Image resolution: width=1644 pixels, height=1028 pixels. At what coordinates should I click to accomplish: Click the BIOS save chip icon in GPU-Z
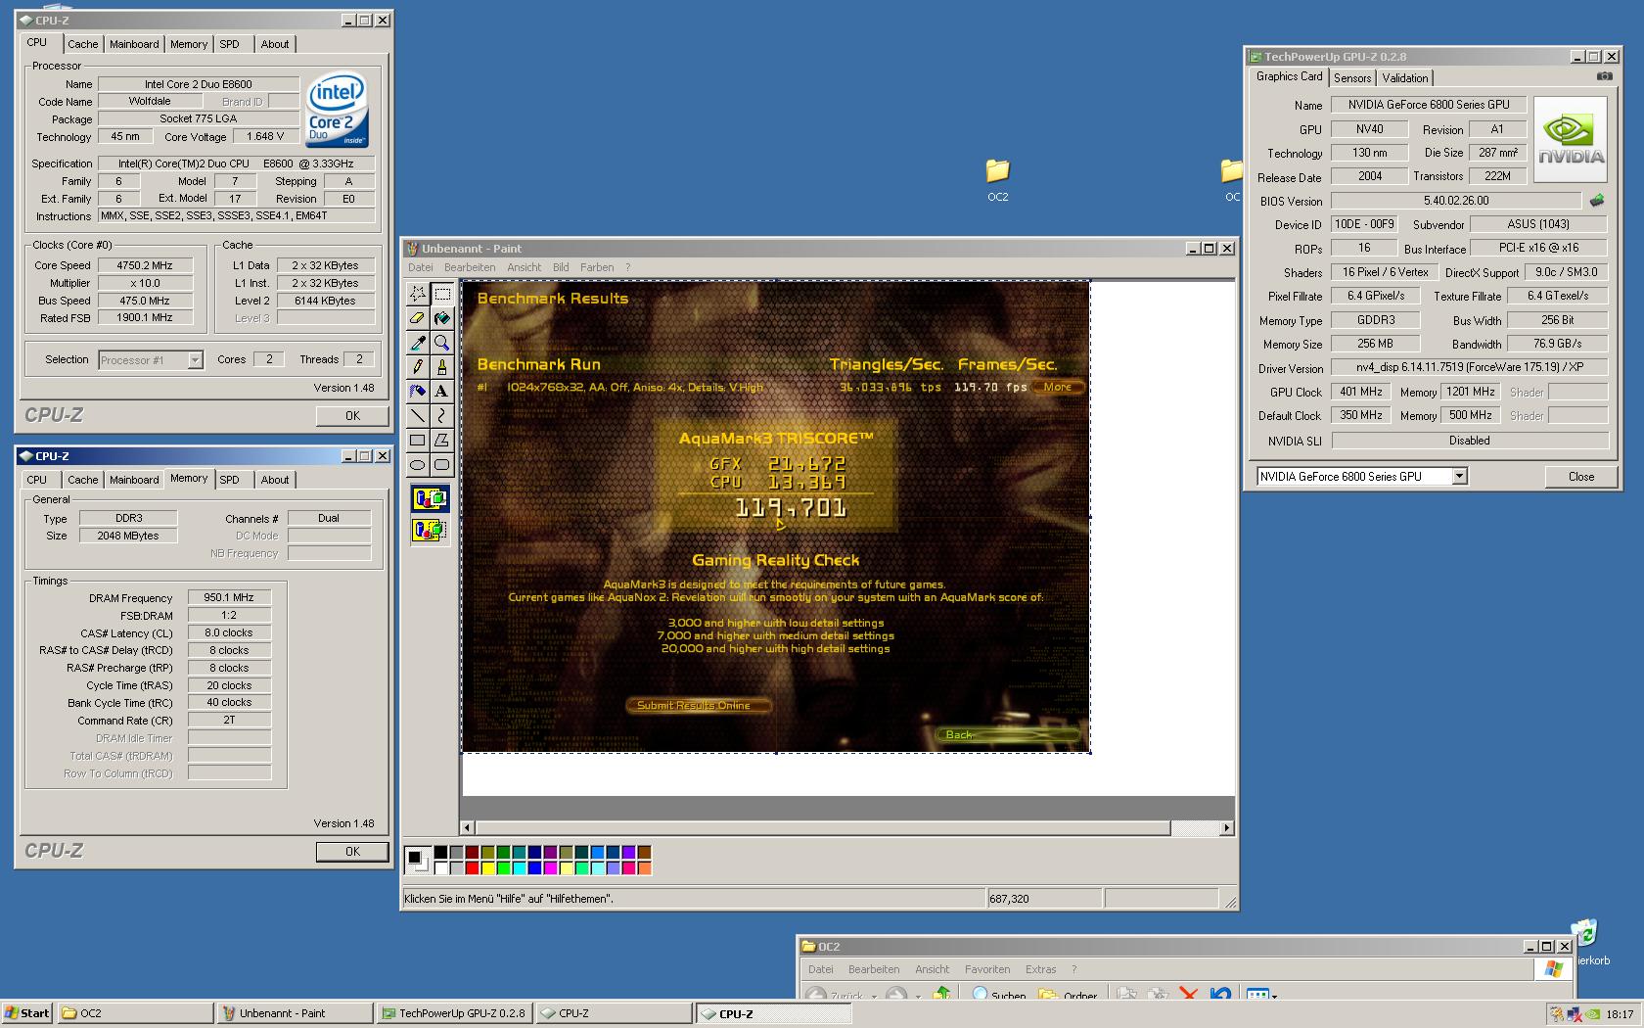click(1597, 201)
